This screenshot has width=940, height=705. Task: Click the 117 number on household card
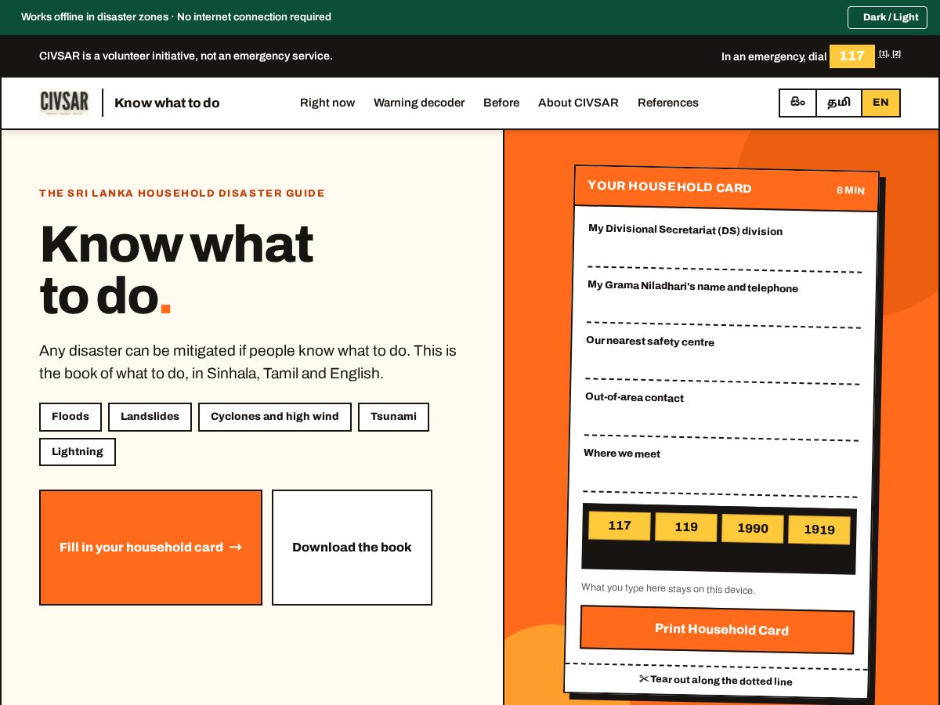click(x=620, y=526)
